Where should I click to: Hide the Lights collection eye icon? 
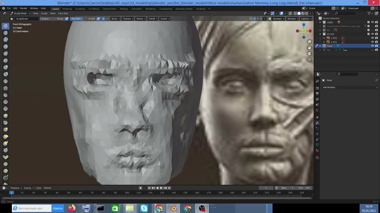373,22
